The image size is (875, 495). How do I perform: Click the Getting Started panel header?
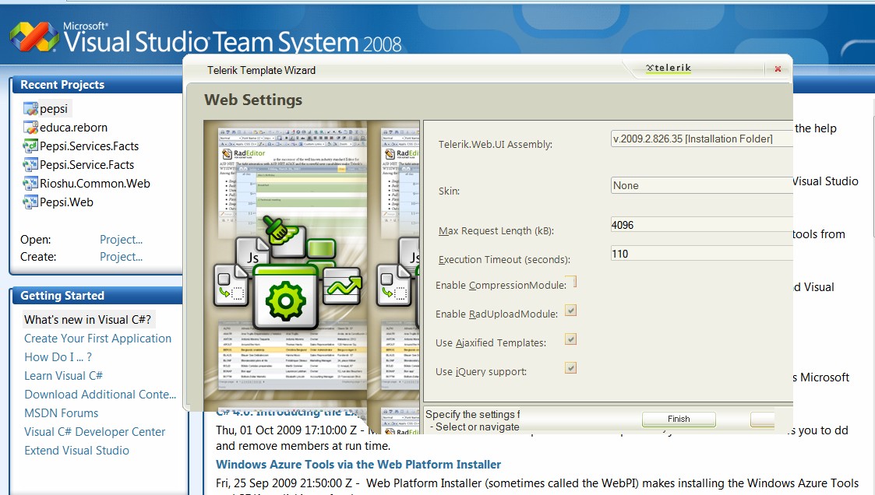[96, 296]
